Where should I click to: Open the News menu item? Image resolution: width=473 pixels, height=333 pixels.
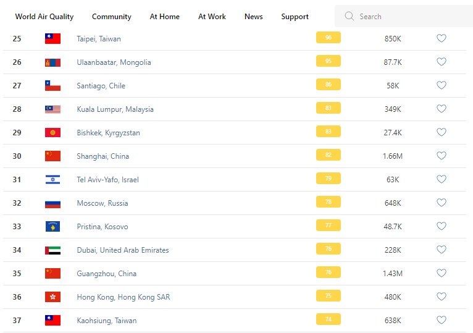pos(254,17)
